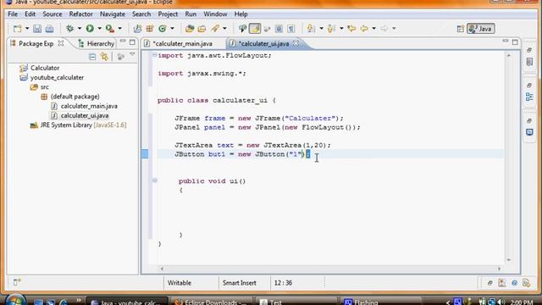Switch to the Java perspective button
The image size is (542, 305).
pyautogui.click(x=481, y=29)
